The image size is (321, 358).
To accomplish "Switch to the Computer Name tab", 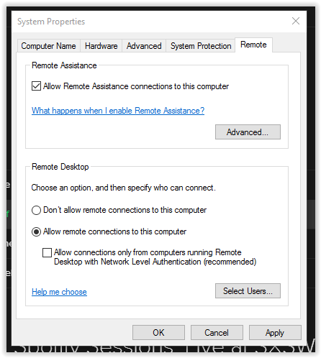I will pyautogui.click(x=48, y=46).
